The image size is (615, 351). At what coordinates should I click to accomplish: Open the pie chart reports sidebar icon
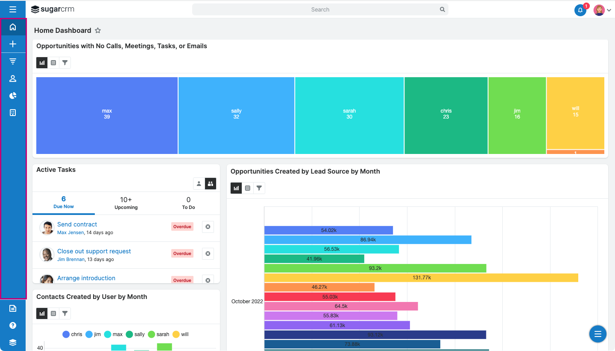(13, 96)
